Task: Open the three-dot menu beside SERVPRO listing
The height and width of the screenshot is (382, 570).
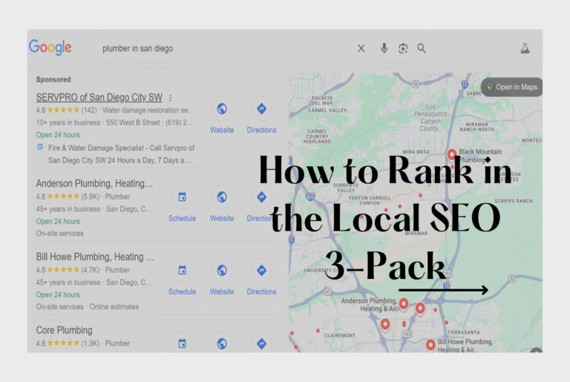Action: pos(170,98)
